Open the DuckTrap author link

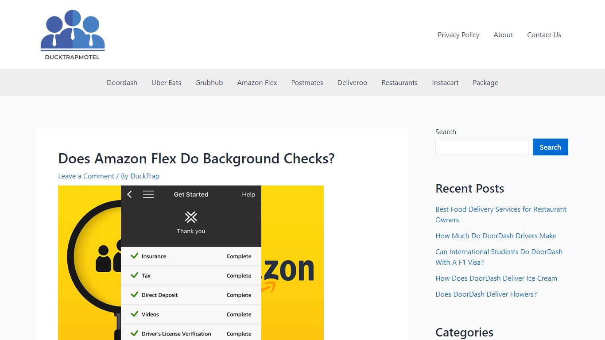tap(145, 176)
